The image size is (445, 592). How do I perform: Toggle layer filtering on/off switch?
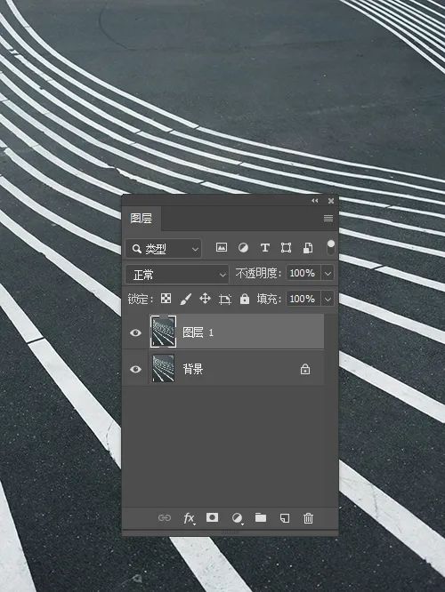(x=331, y=248)
